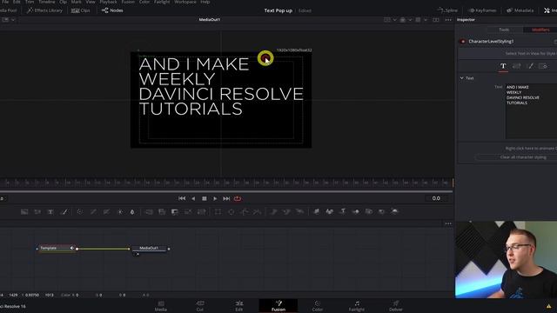Viewport: 557px width, 313px height.
Task: Add a Transform node from the toolbar
Action: point(201,212)
